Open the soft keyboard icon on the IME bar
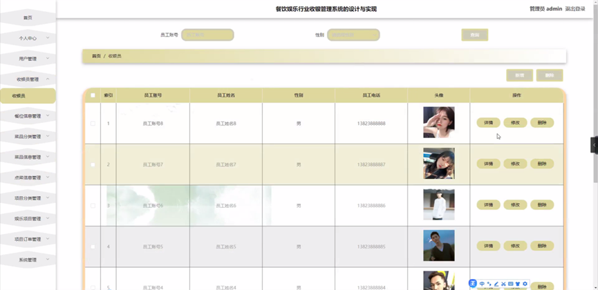 point(511,284)
